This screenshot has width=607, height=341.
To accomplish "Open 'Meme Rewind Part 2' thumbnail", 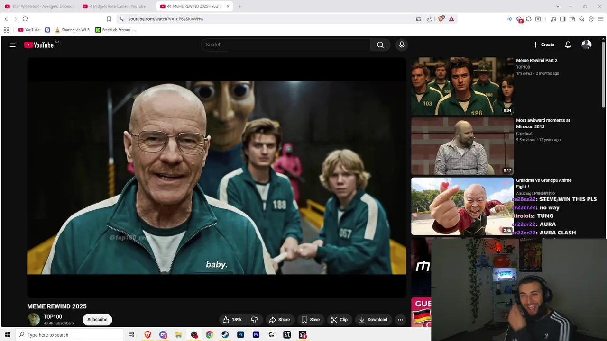I will 462,86.
